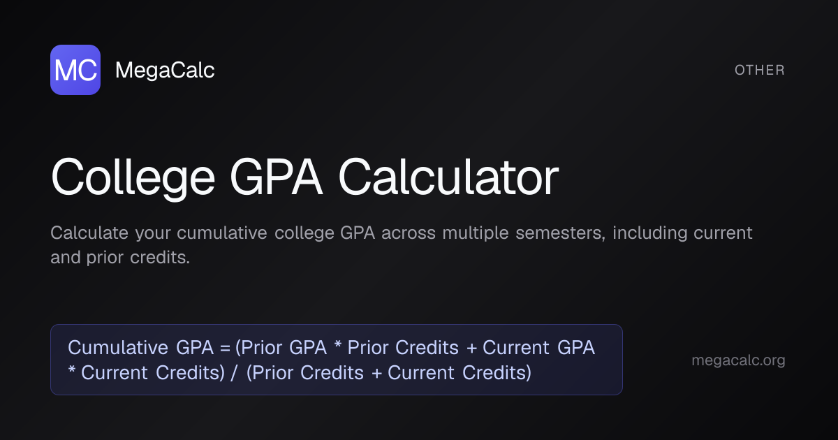Click the "and prior credits." description line
Image resolution: width=838 pixels, height=440 pixels.
click(120, 257)
